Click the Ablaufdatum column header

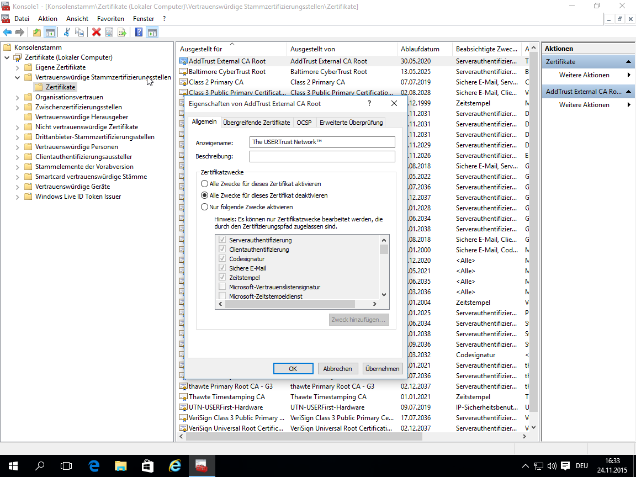point(425,49)
